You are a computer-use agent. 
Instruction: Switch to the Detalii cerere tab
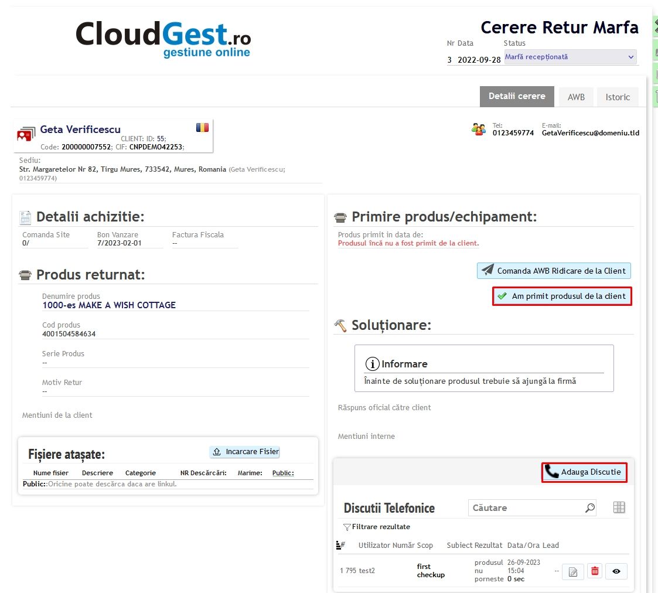coord(517,97)
